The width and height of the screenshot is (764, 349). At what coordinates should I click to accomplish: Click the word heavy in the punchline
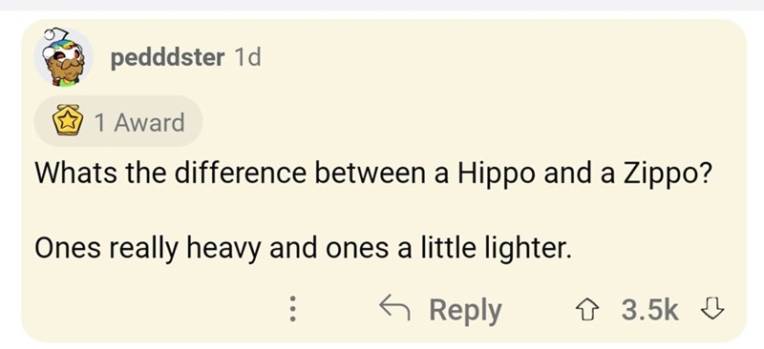pos(229,250)
